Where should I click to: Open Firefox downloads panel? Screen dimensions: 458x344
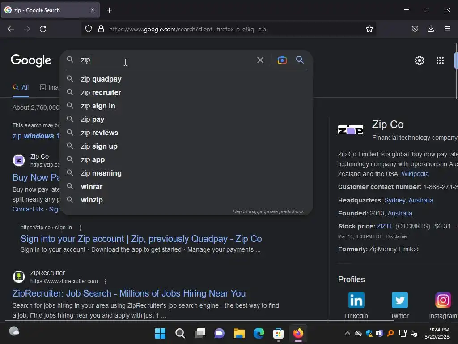pyautogui.click(x=431, y=29)
